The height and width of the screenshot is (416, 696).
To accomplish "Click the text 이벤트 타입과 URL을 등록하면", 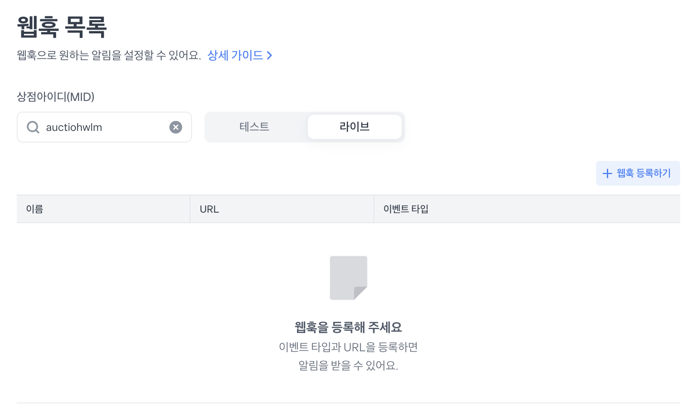I will click(x=348, y=347).
